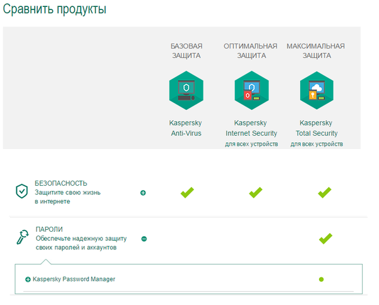
Task: Click the БЕЗОПАСНОСТЬ section heading
Action: (x=61, y=183)
